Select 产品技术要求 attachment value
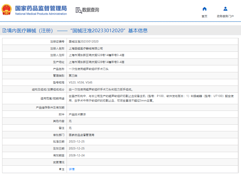This screenshot has width=241, height=175. [77, 114]
